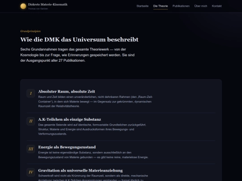Open the Publikationen page
The image size is (242, 181).
[x=181, y=6]
